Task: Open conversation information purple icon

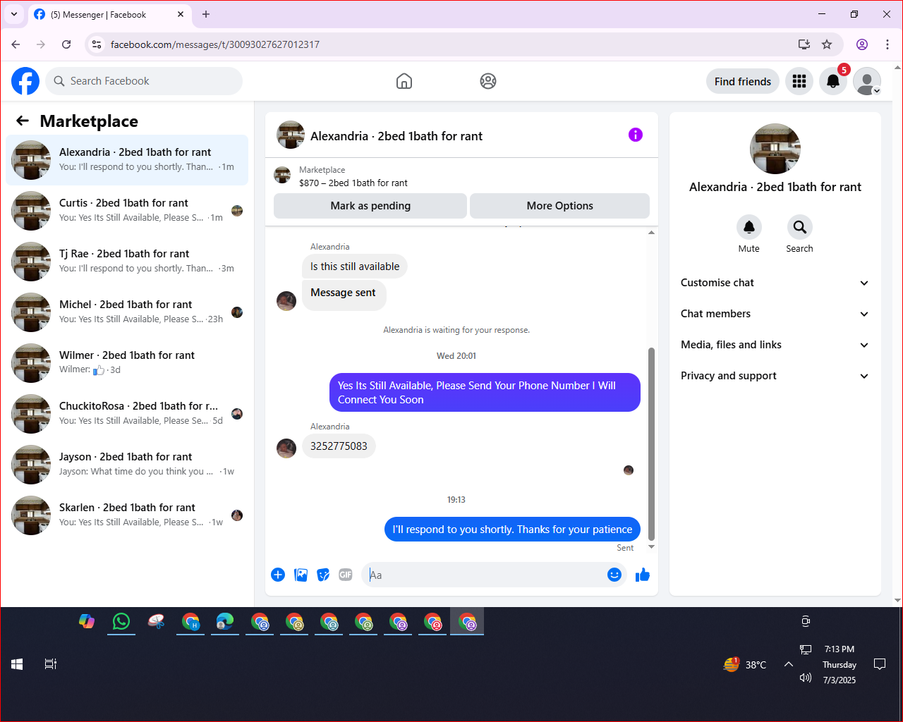Action: coord(636,135)
